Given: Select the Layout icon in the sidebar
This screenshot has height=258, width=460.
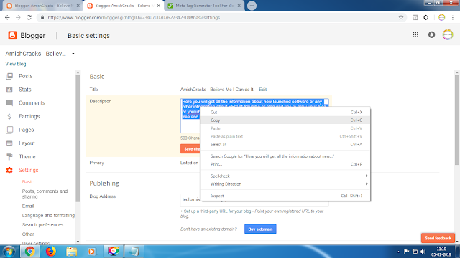Looking at the screenshot, I should pyautogui.click(x=9, y=143).
